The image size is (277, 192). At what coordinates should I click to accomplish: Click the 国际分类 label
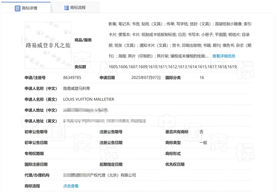173,78
